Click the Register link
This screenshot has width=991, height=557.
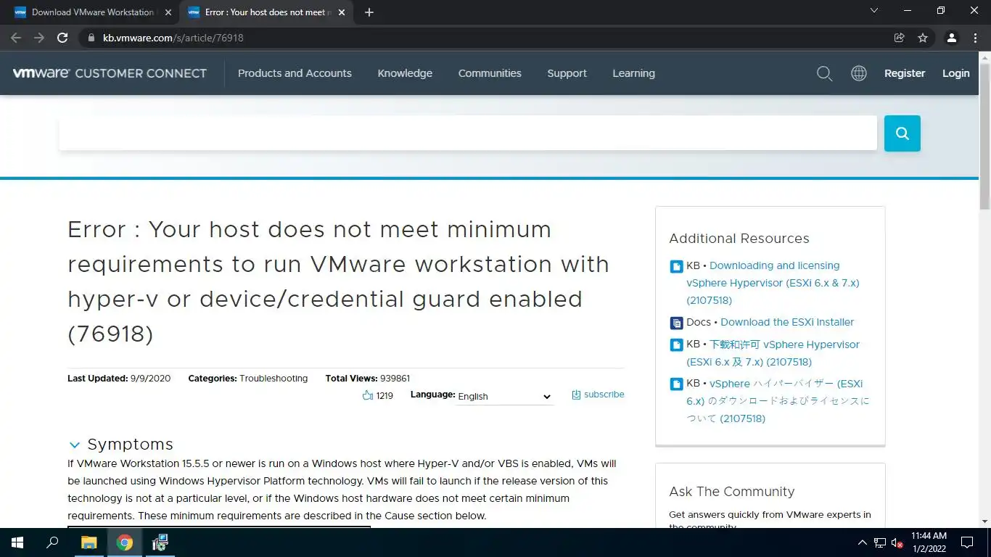click(x=905, y=73)
